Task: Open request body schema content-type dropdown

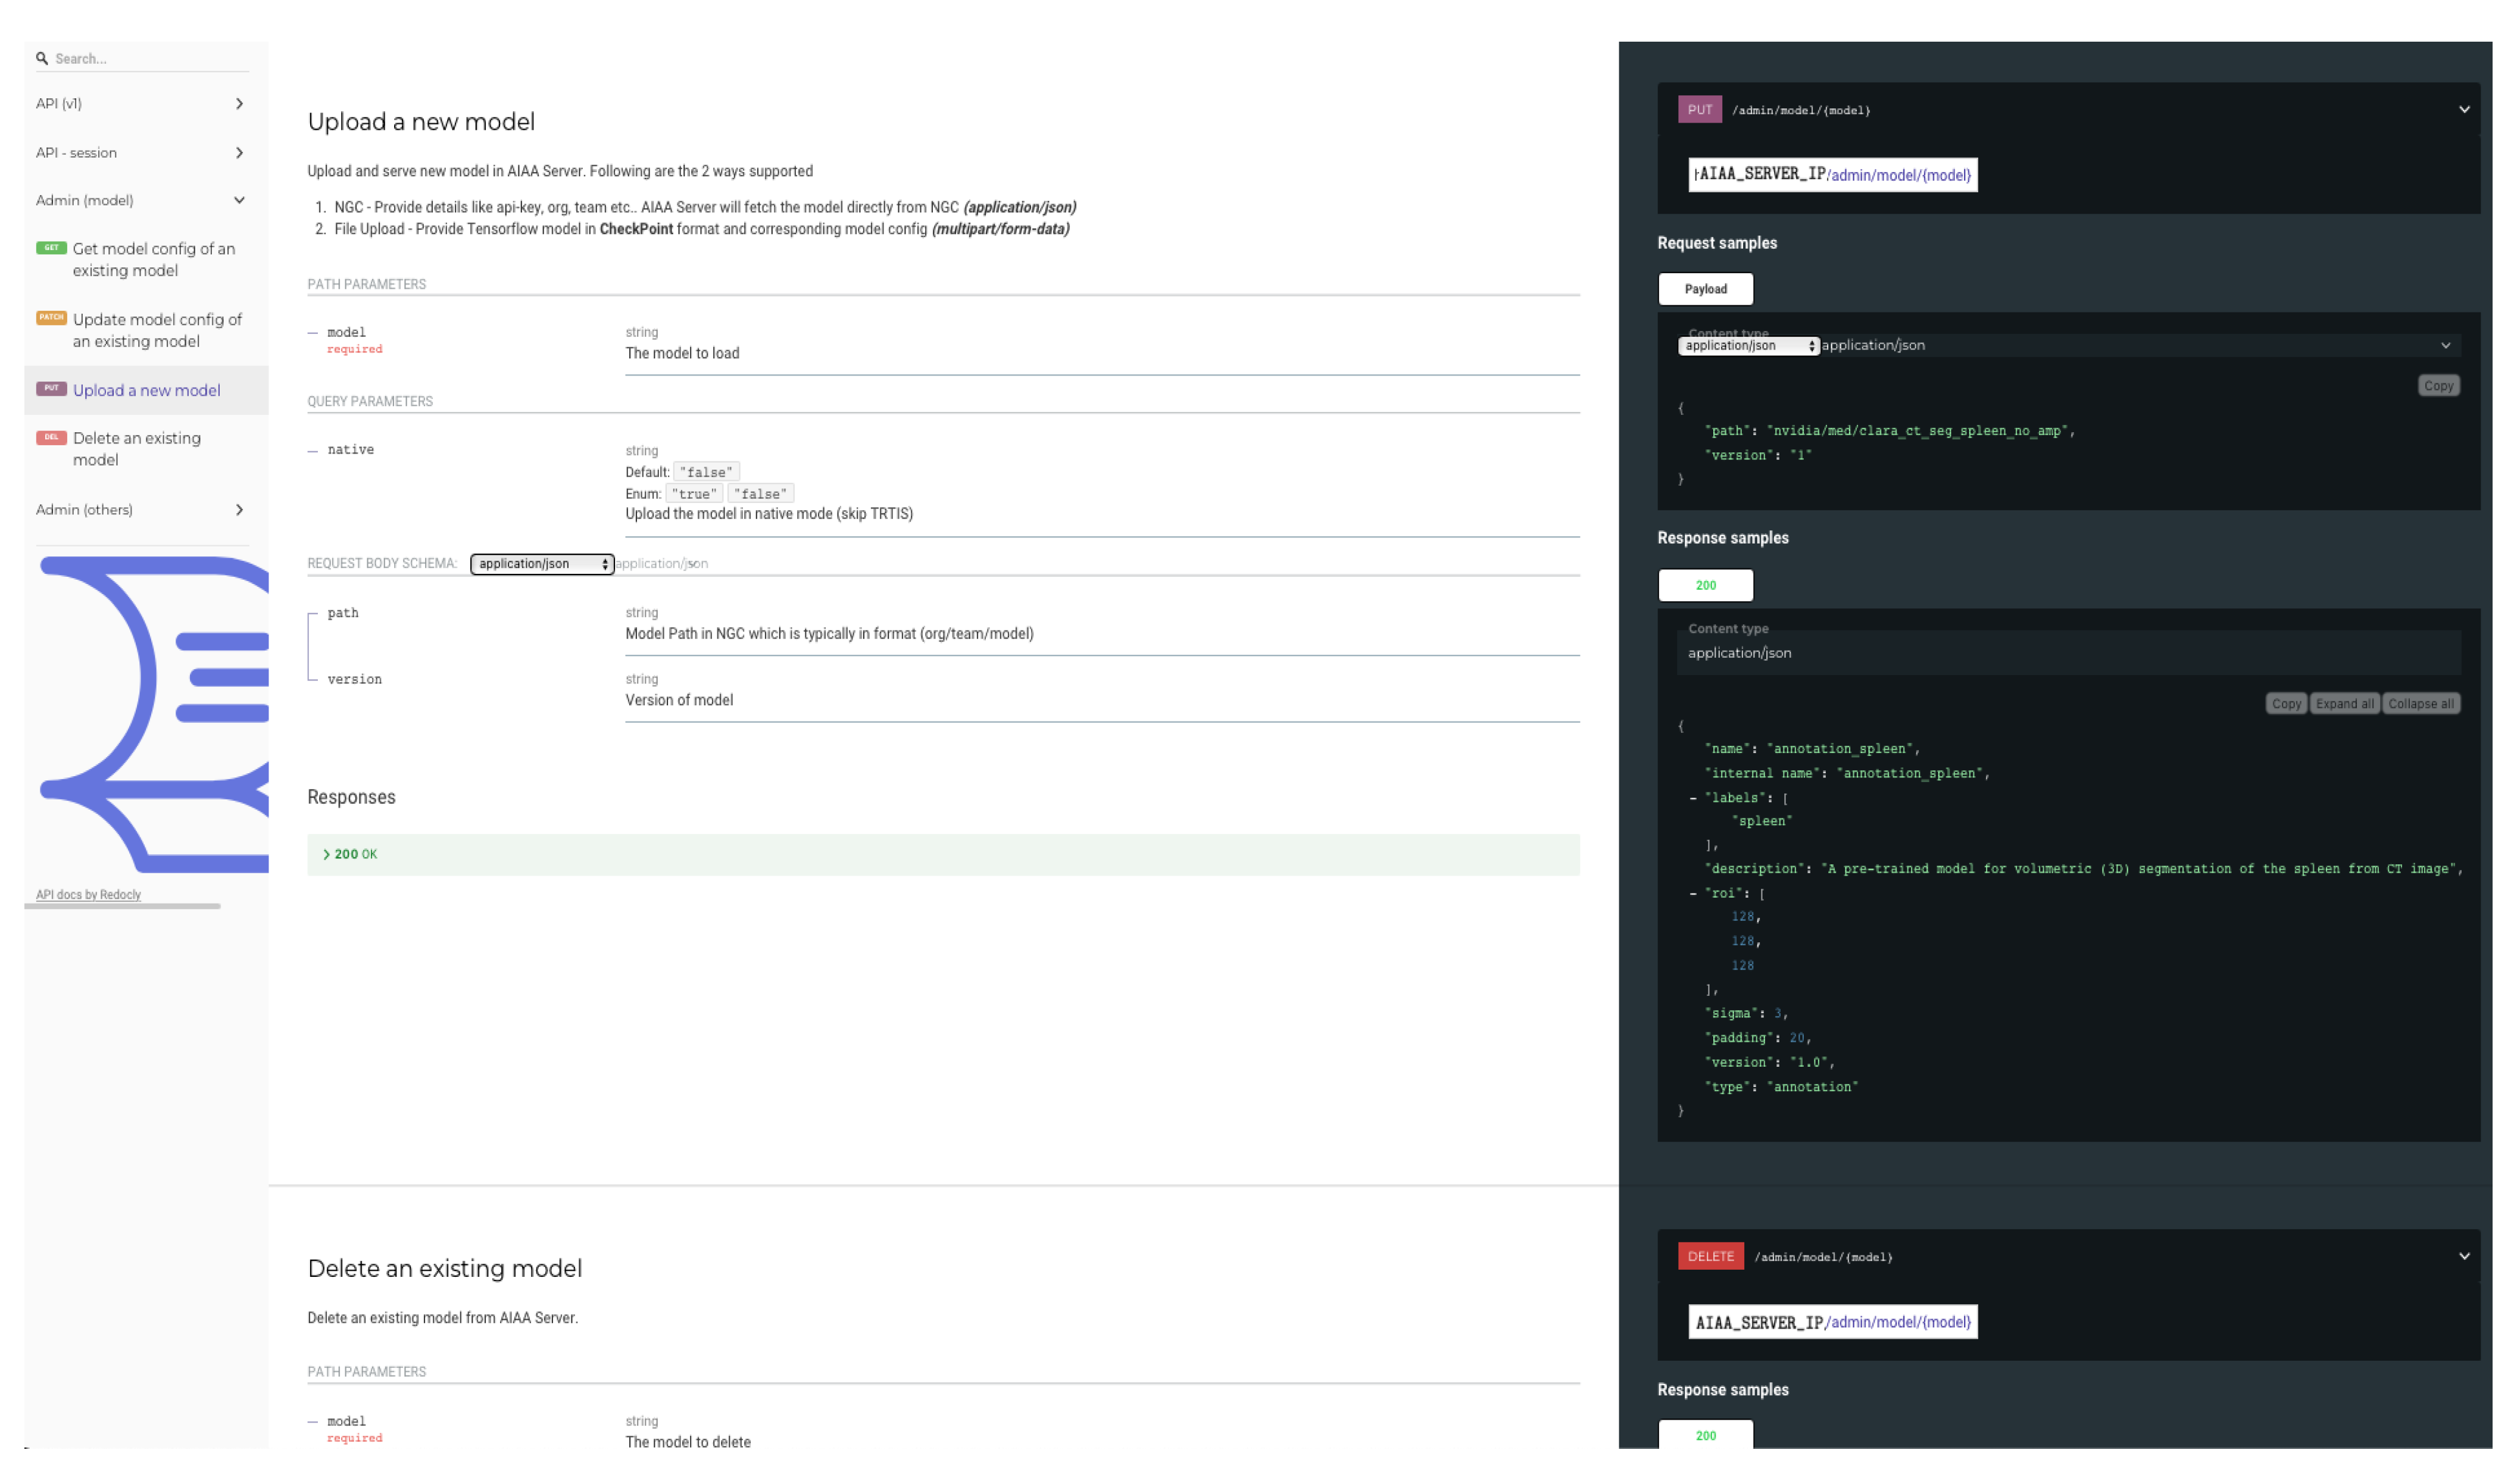Action: (x=542, y=564)
